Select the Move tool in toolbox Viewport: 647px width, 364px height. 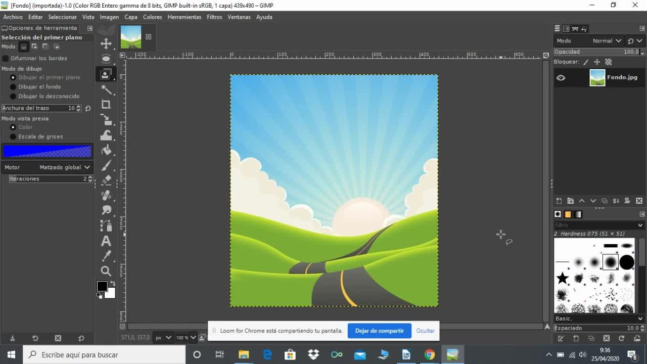(x=106, y=43)
